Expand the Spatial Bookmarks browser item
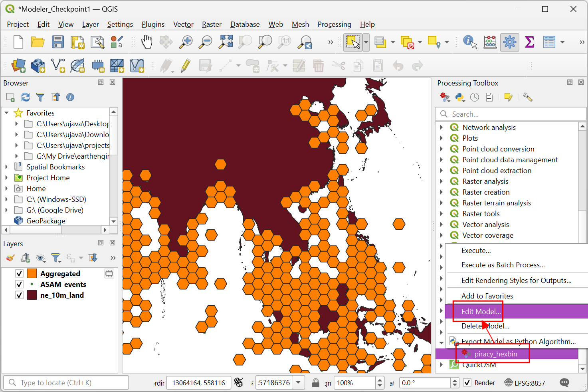The height and width of the screenshot is (392, 588). 6,167
